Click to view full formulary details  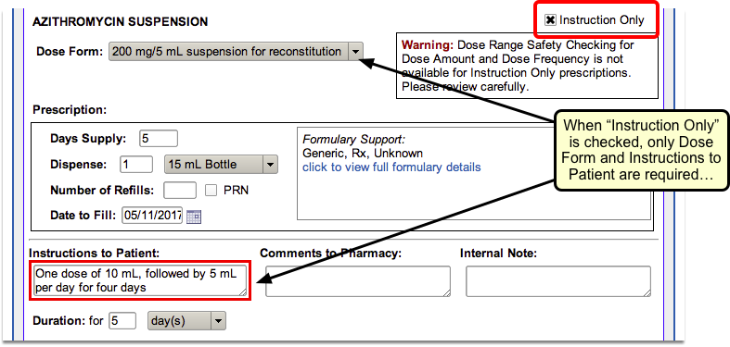391,167
